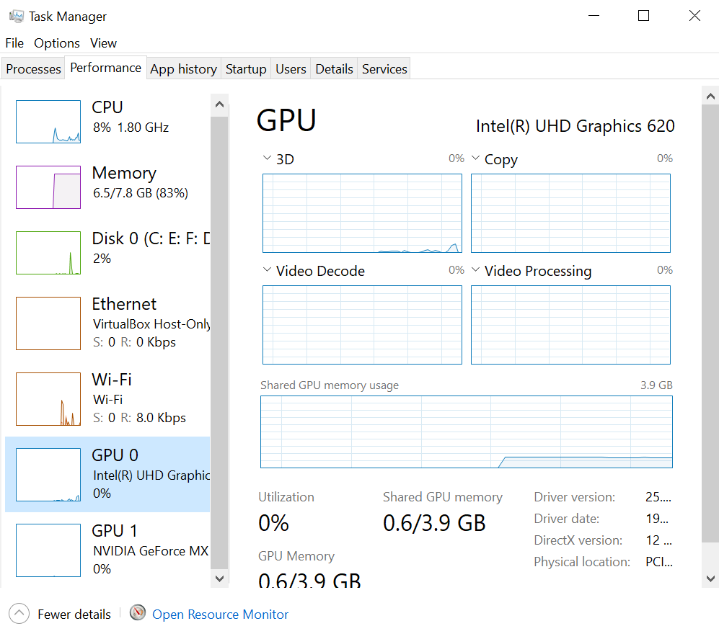Click the 'Physical location:' label
The image size is (719, 639).
coord(582,562)
